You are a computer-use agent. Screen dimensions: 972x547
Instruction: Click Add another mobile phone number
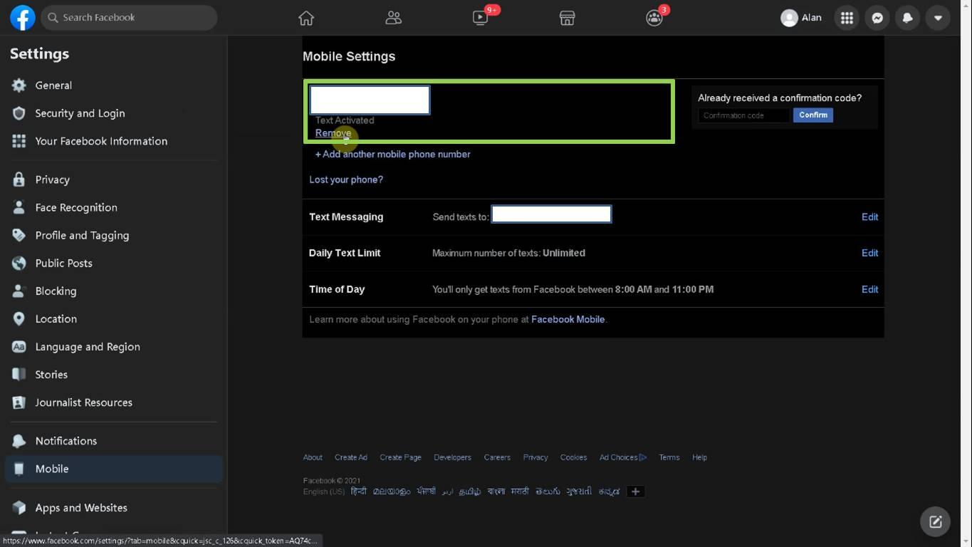[x=393, y=154]
